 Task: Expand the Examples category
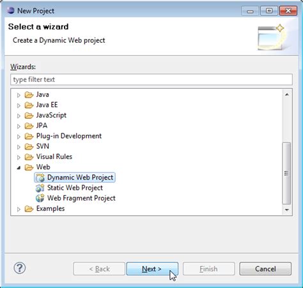tap(19, 209)
